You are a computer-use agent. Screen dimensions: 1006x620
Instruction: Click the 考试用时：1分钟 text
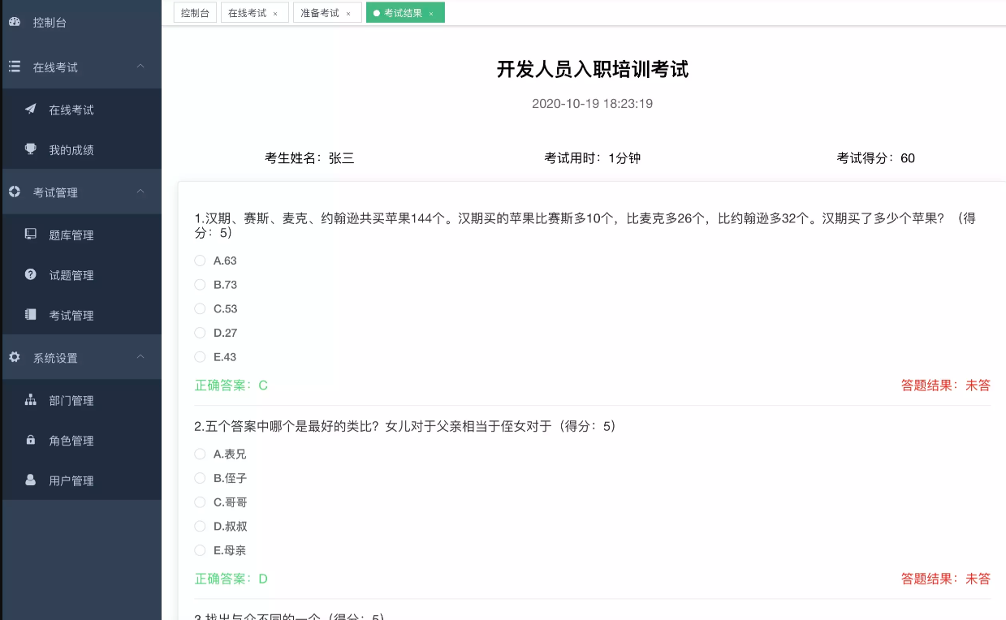coord(592,158)
